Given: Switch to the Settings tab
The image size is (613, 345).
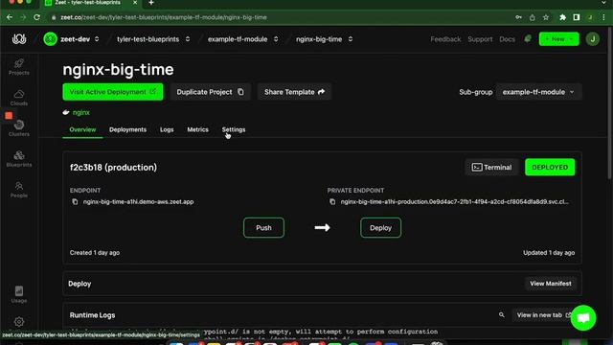Looking at the screenshot, I should [x=234, y=129].
